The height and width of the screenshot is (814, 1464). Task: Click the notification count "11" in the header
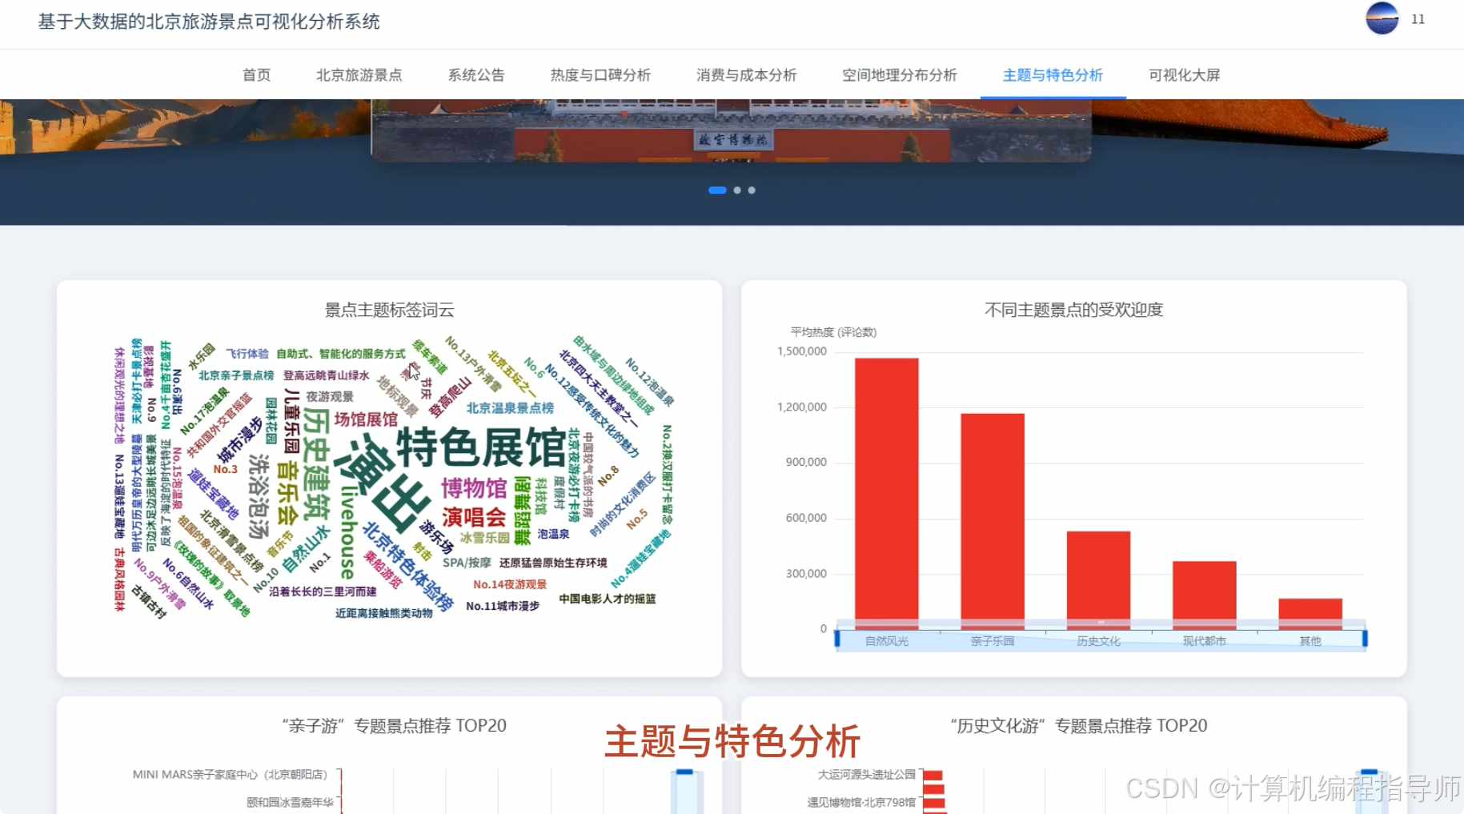tap(1417, 18)
